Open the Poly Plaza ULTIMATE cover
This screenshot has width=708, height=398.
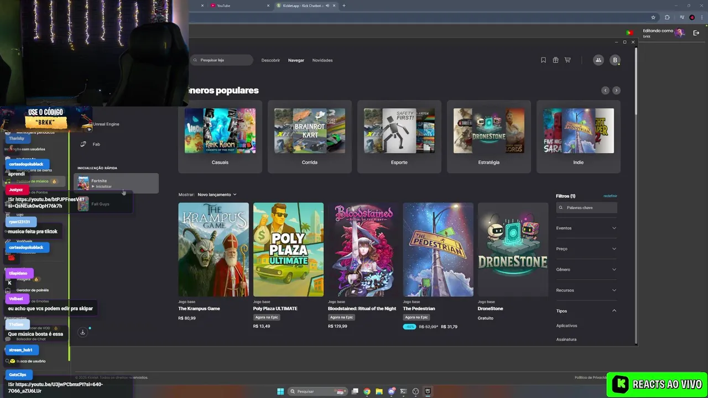(x=288, y=249)
